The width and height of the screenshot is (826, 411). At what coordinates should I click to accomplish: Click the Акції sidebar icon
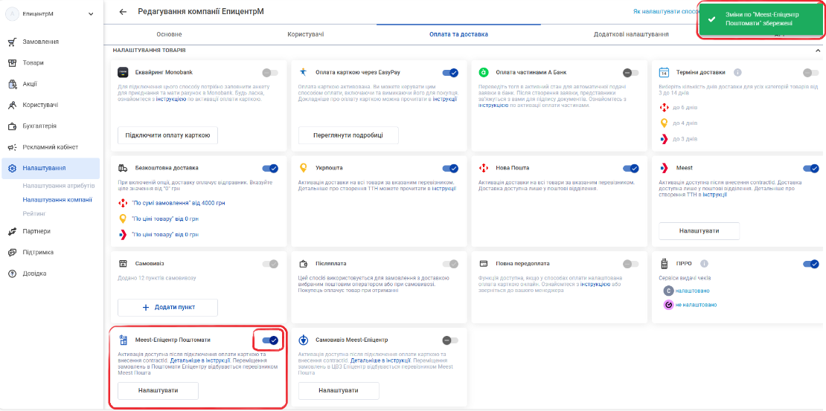(12, 84)
